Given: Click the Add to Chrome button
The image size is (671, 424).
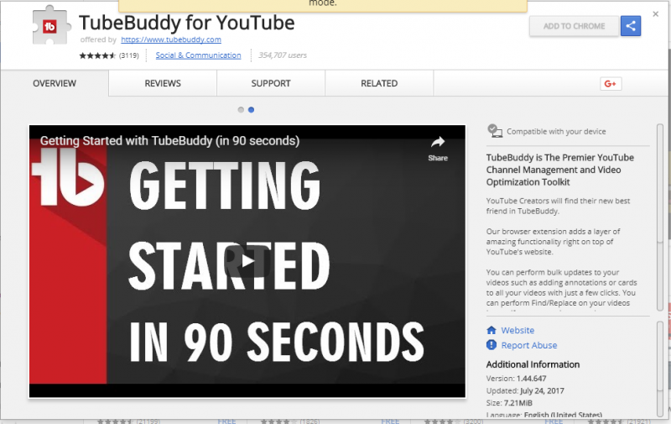Looking at the screenshot, I should click(x=574, y=26).
